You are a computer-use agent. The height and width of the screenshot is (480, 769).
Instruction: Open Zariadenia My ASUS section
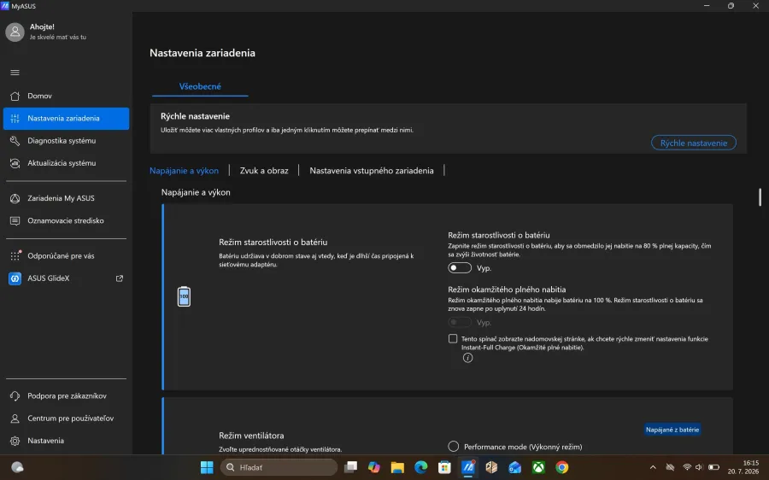66,198
